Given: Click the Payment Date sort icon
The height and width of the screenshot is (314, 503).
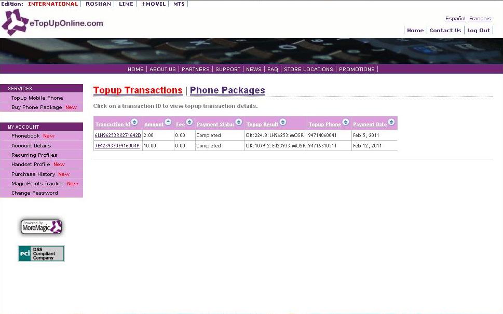Looking at the screenshot, I should pos(391,122).
